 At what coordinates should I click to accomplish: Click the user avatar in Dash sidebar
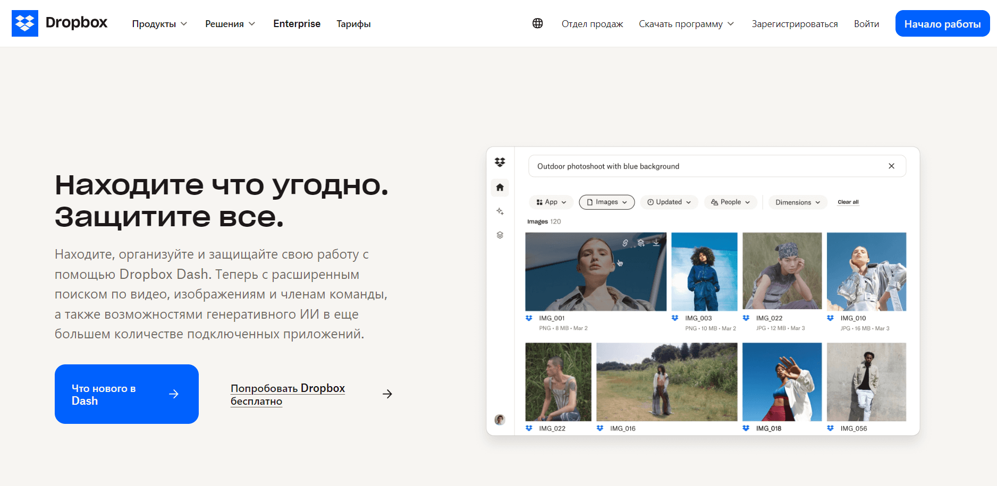click(x=500, y=420)
